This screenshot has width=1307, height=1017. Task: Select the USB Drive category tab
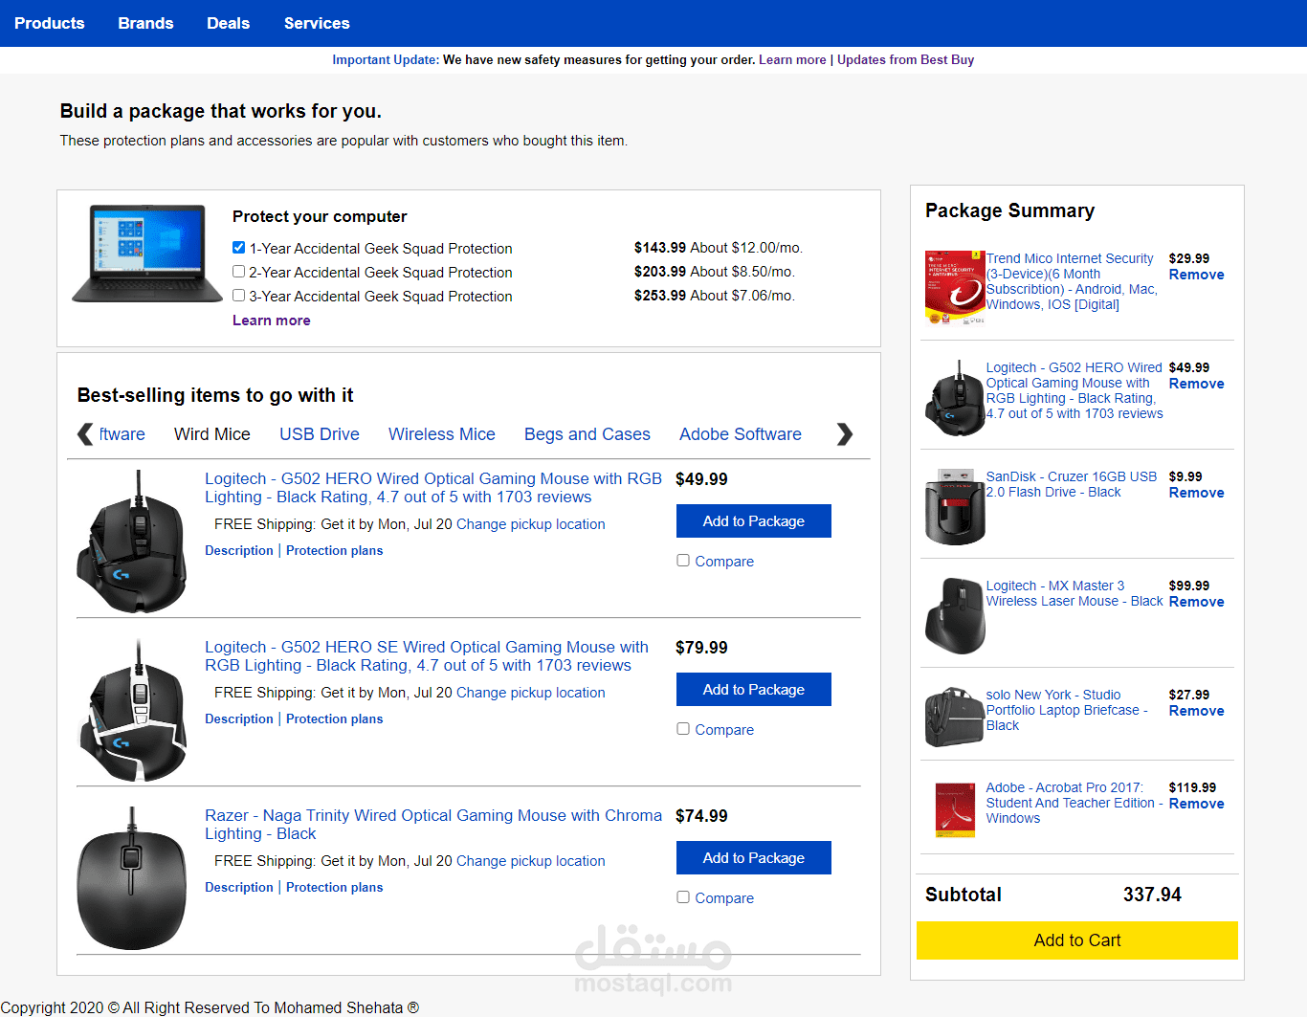[320, 434]
